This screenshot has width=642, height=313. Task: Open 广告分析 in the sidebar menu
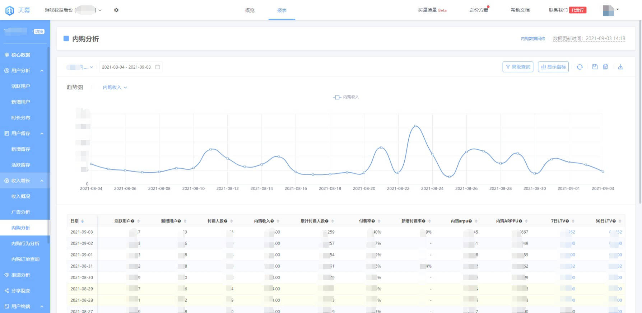point(21,212)
